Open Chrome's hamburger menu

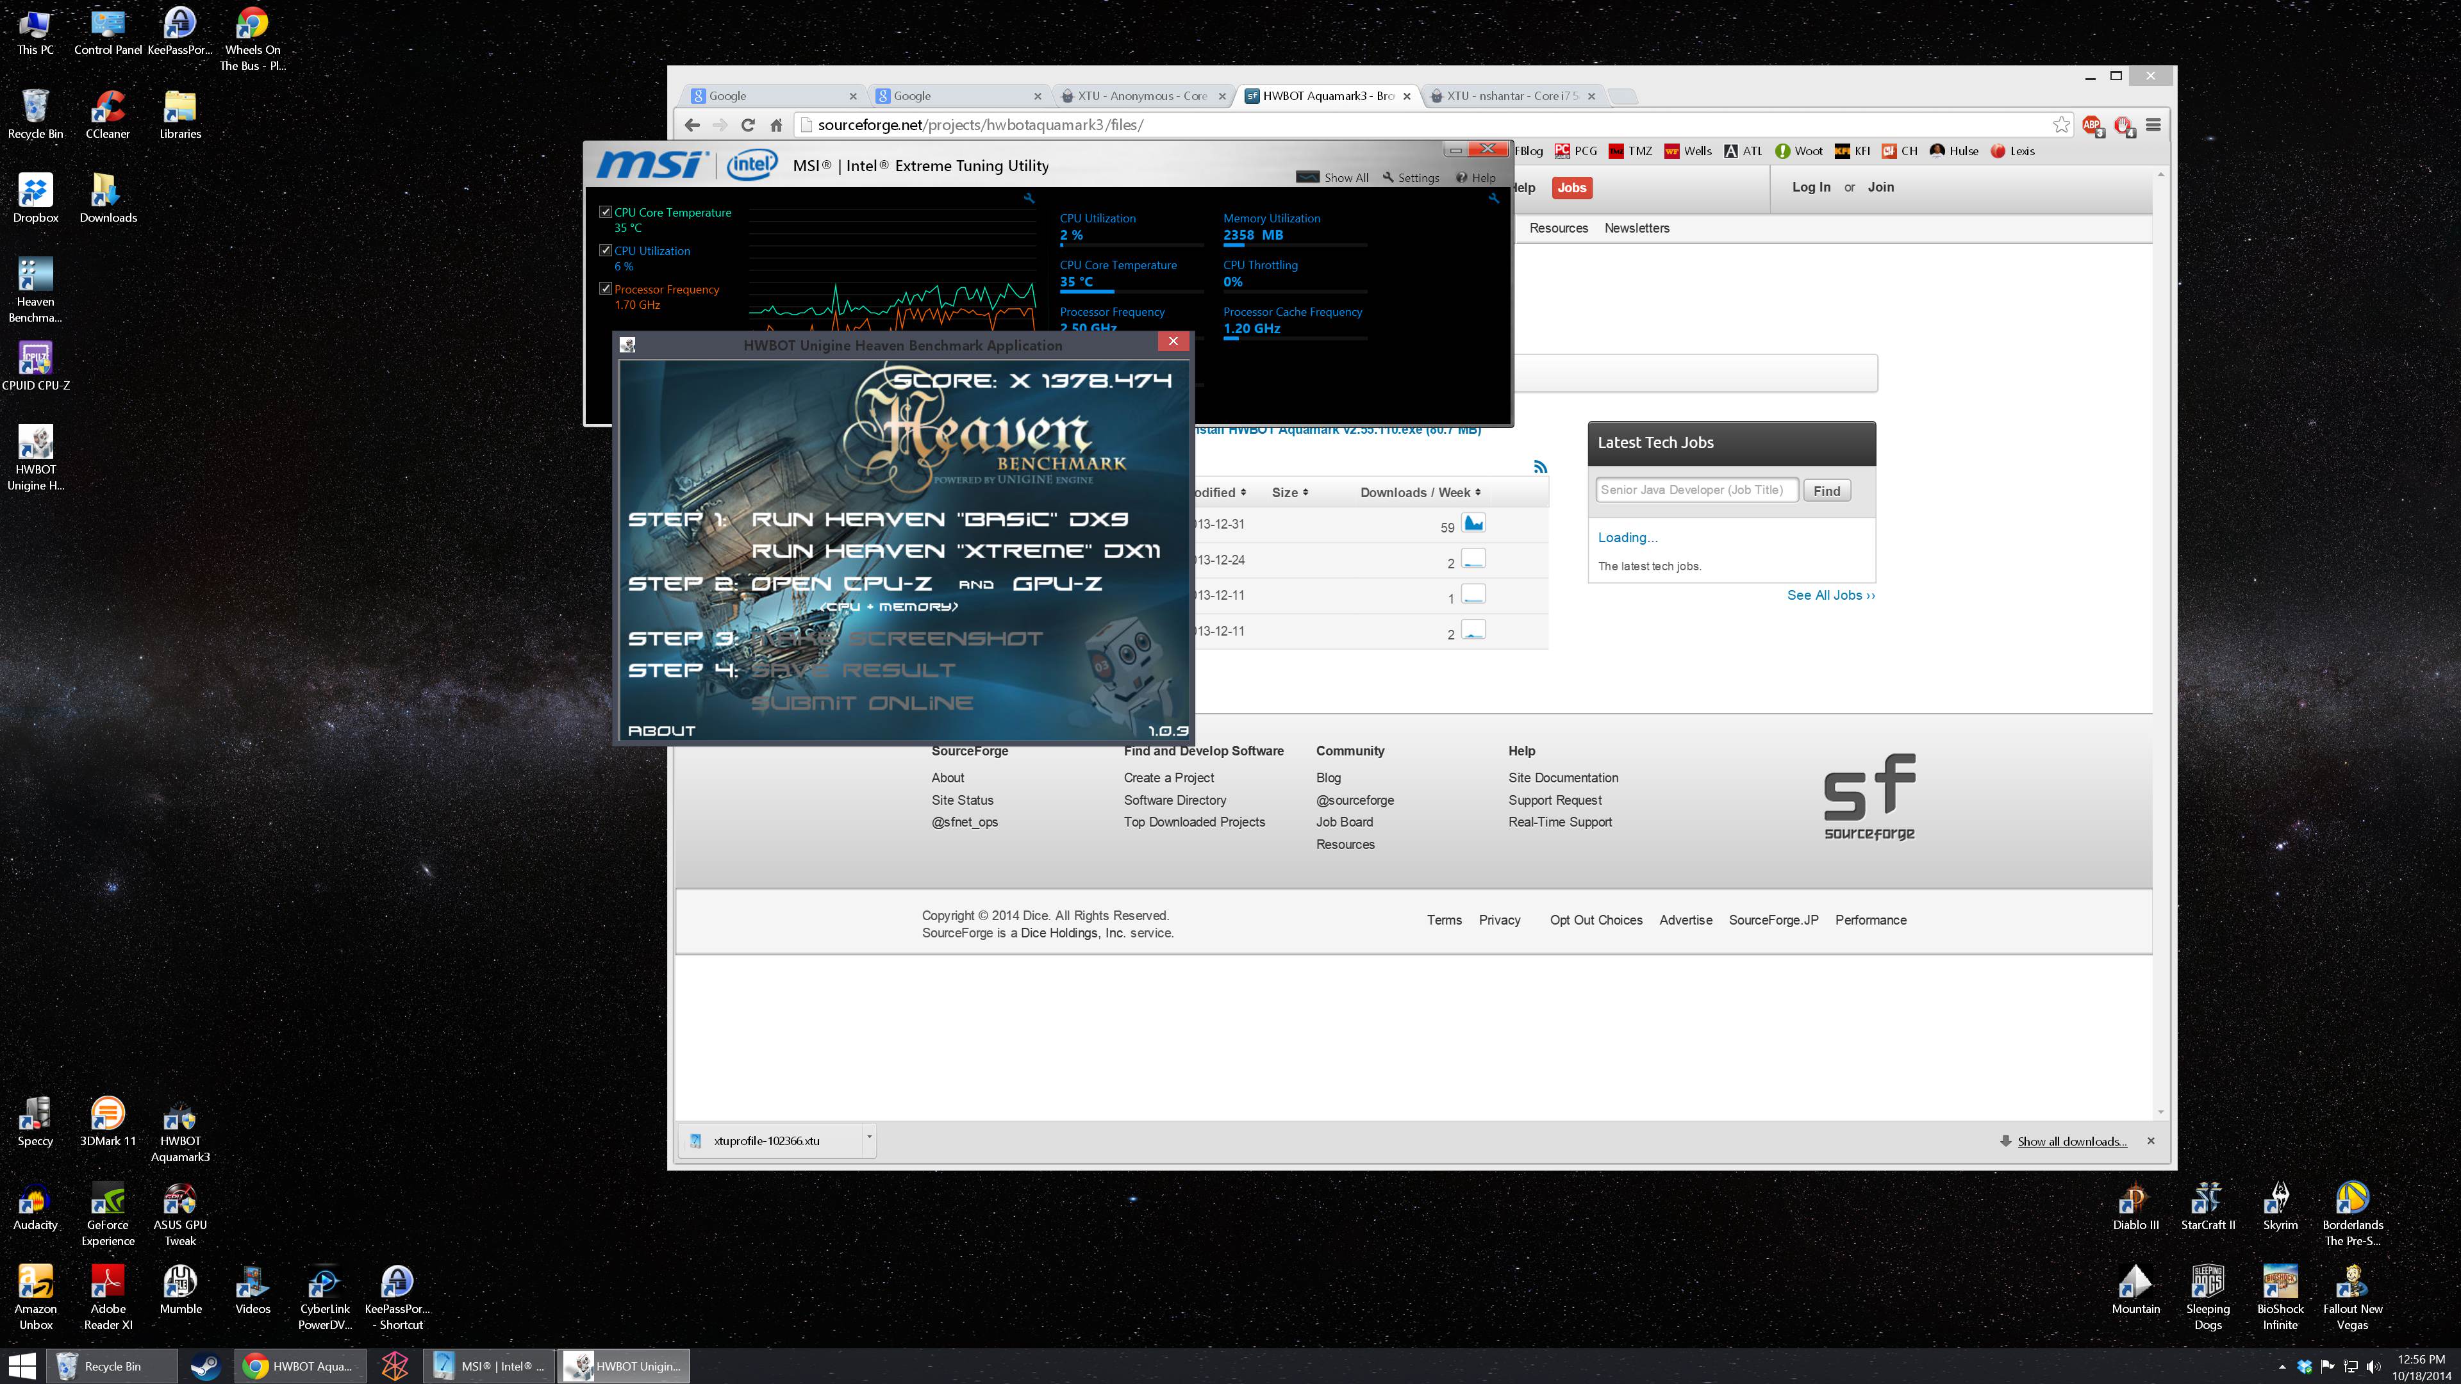[x=2153, y=125]
